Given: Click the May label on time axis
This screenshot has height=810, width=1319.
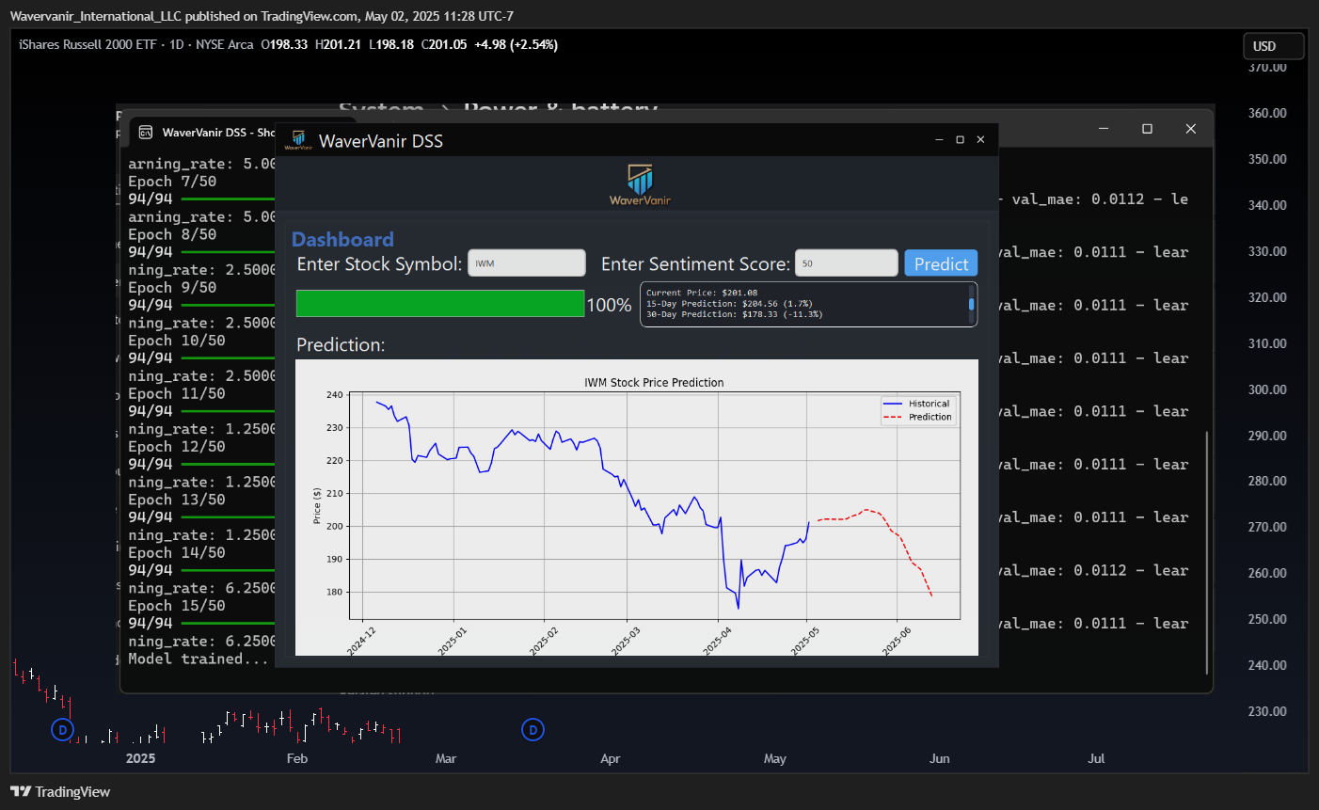Looking at the screenshot, I should 774,758.
